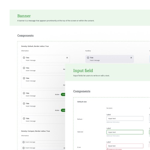Screen dimensions: 150x150
Task: Click the Label text above the Selected input field
Action: coord(109,128)
